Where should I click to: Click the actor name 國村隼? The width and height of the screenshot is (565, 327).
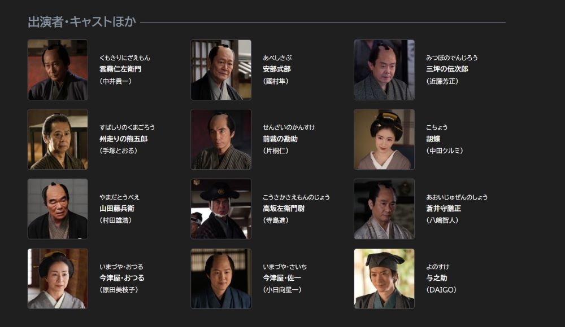pyautogui.click(x=275, y=81)
